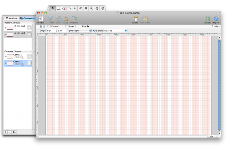
Task: Go to previous canvas arrow
Action: point(41,26)
